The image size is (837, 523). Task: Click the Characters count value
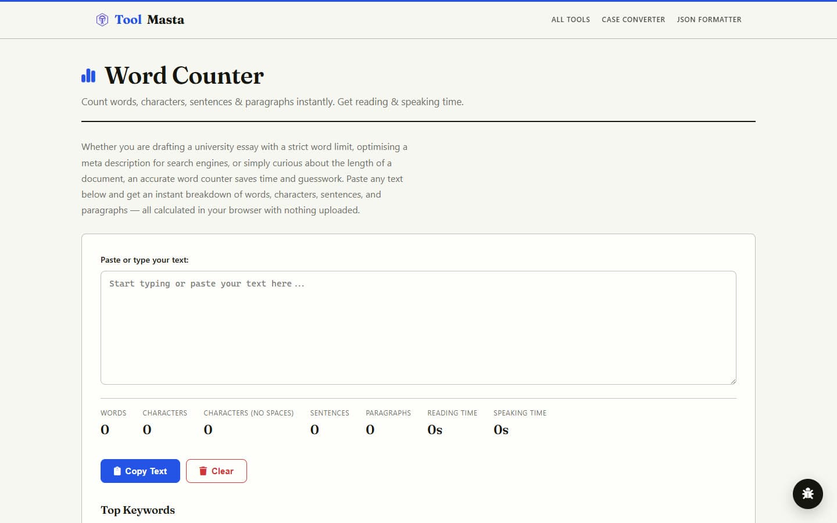(147, 429)
